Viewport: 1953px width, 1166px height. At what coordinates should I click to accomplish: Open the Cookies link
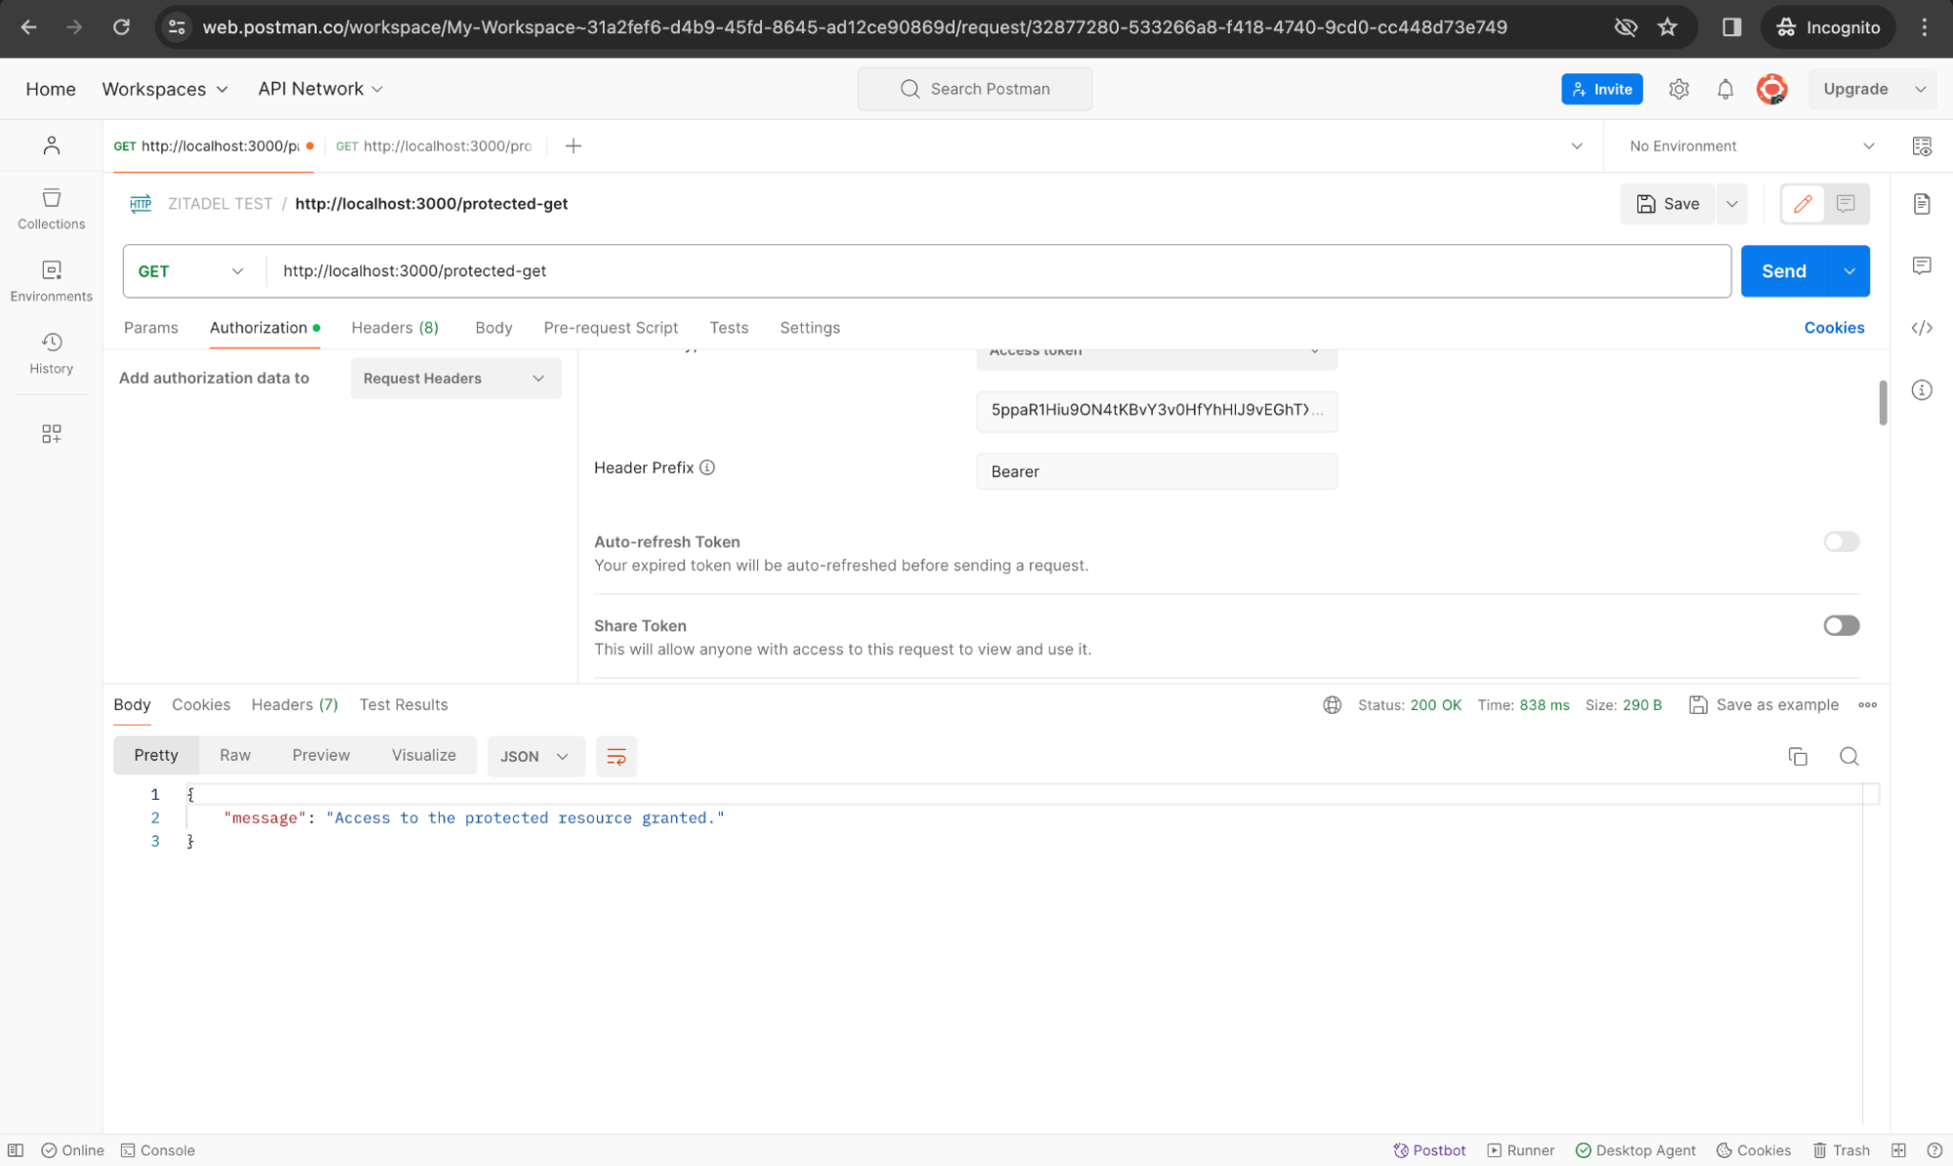(1833, 328)
